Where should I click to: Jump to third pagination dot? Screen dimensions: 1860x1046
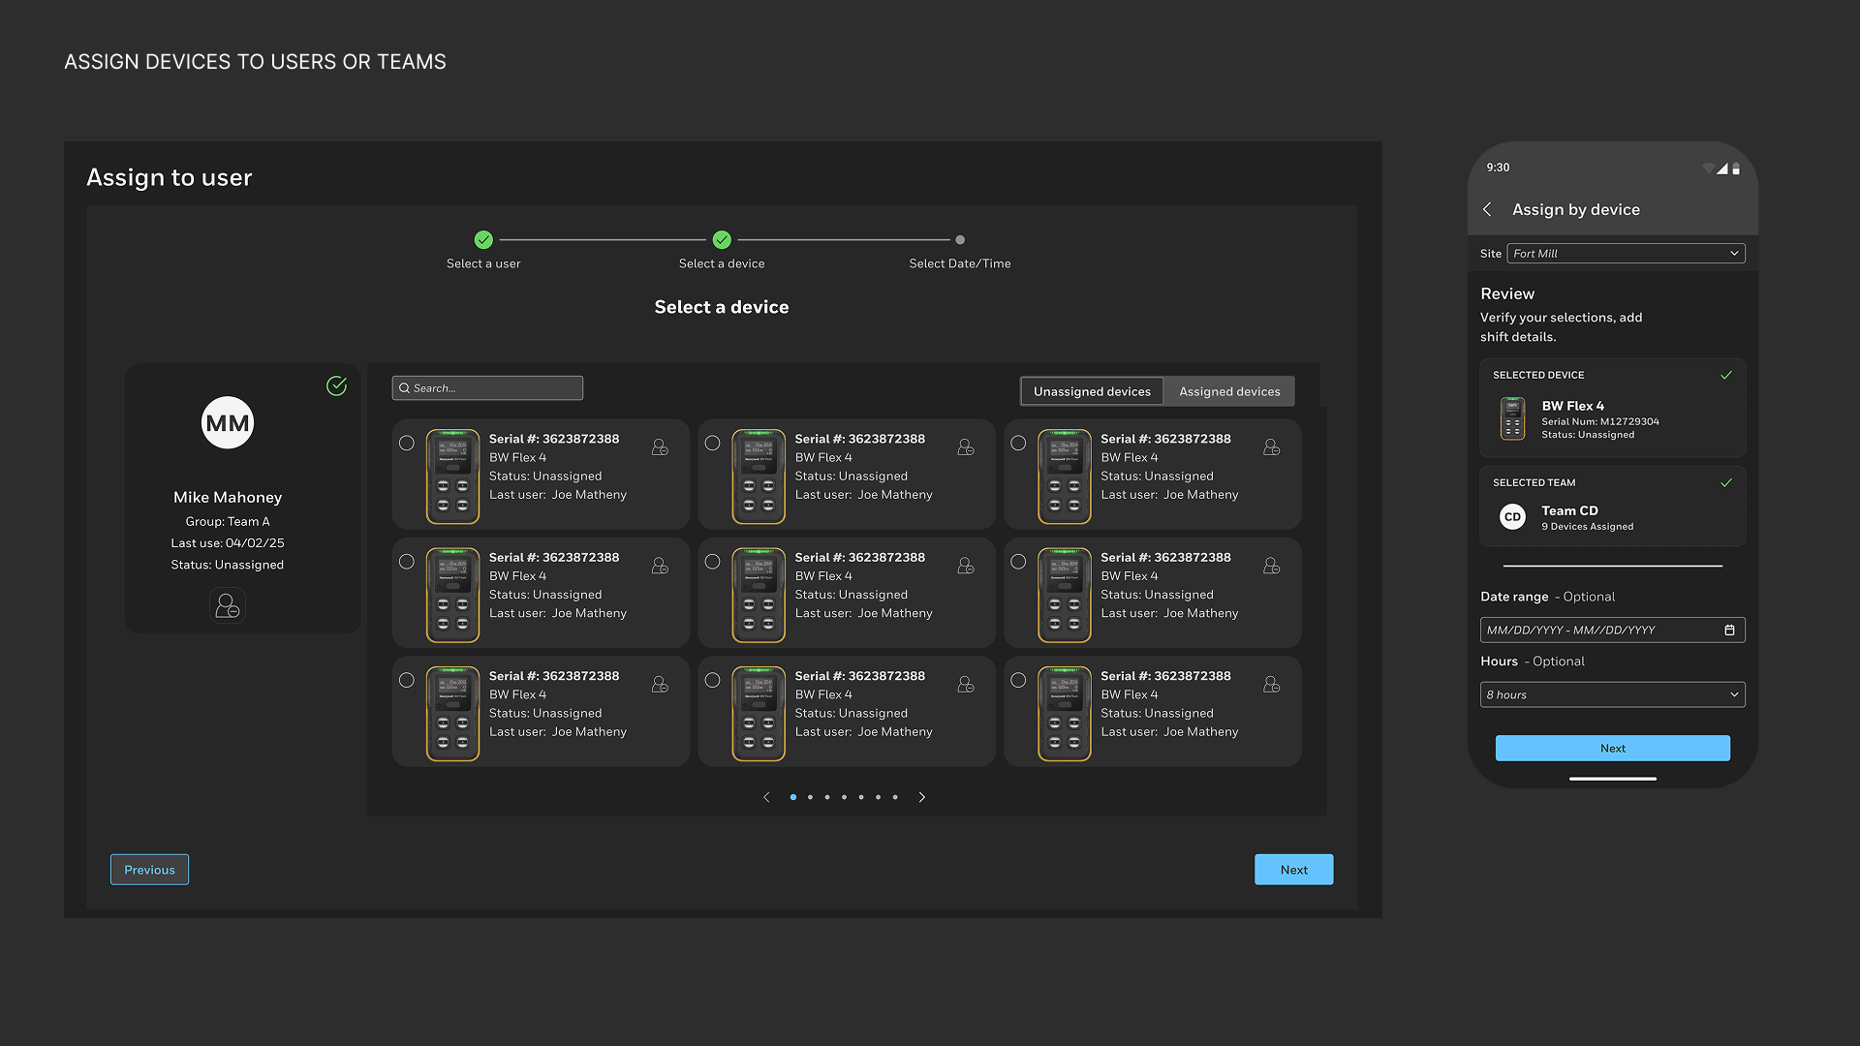[x=827, y=797]
